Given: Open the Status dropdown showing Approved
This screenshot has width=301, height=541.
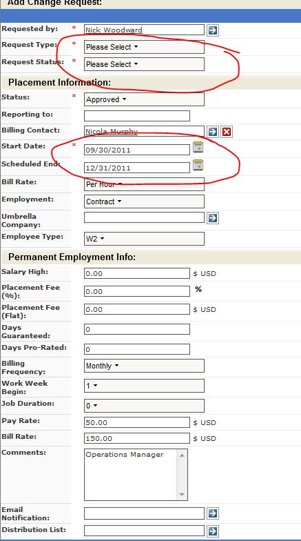Looking at the screenshot, I should point(144,99).
